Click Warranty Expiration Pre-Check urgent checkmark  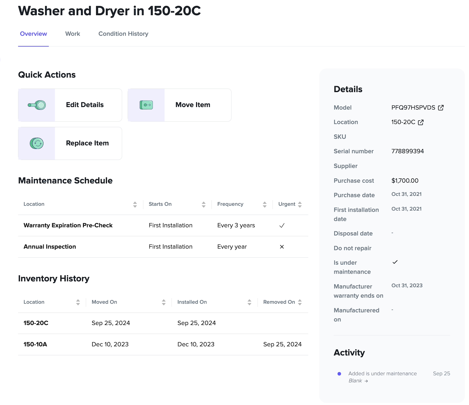(x=282, y=225)
